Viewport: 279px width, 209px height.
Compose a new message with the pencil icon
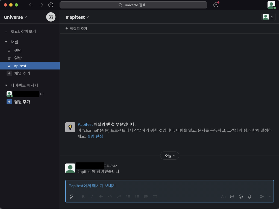51,17
